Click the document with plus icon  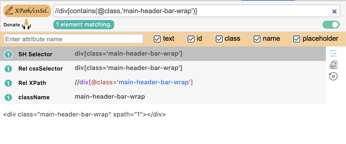pyautogui.click(x=333, y=65)
